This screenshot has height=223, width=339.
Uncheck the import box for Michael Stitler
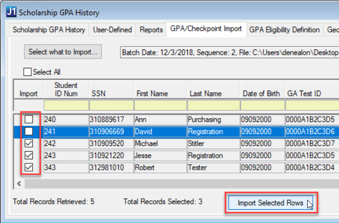coord(29,144)
